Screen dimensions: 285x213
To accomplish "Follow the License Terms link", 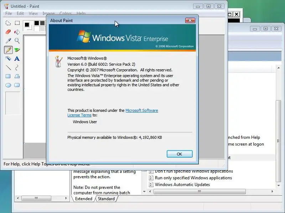I will point(79,115).
